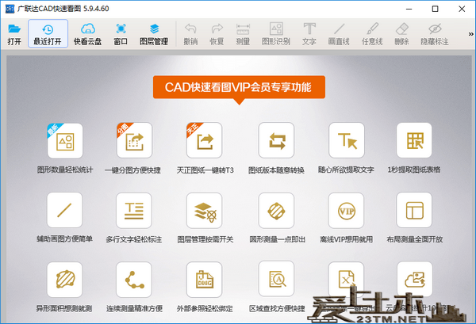Viewport: 476px width, 324px height.
Task: Click the 离线VIP想用就用 label text
Action: (x=347, y=239)
